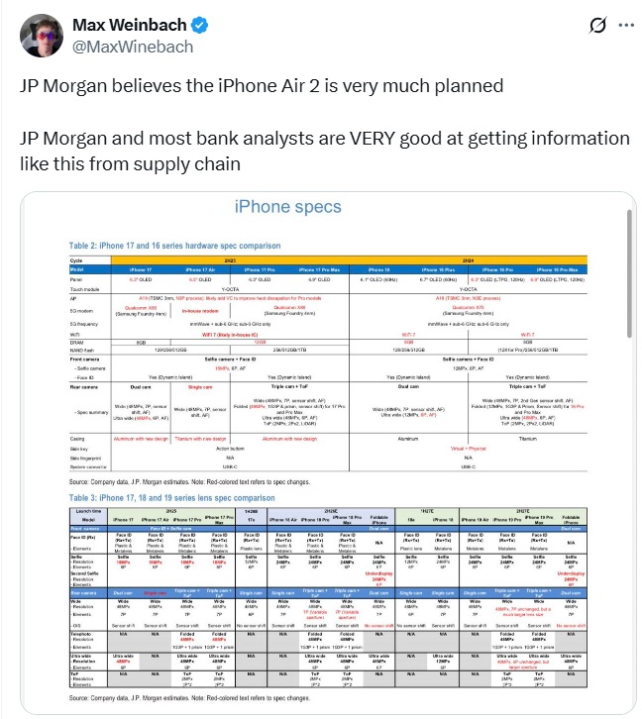Click the blue verified badge
The width and height of the screenshot is (642, 719).
point(187,23)
